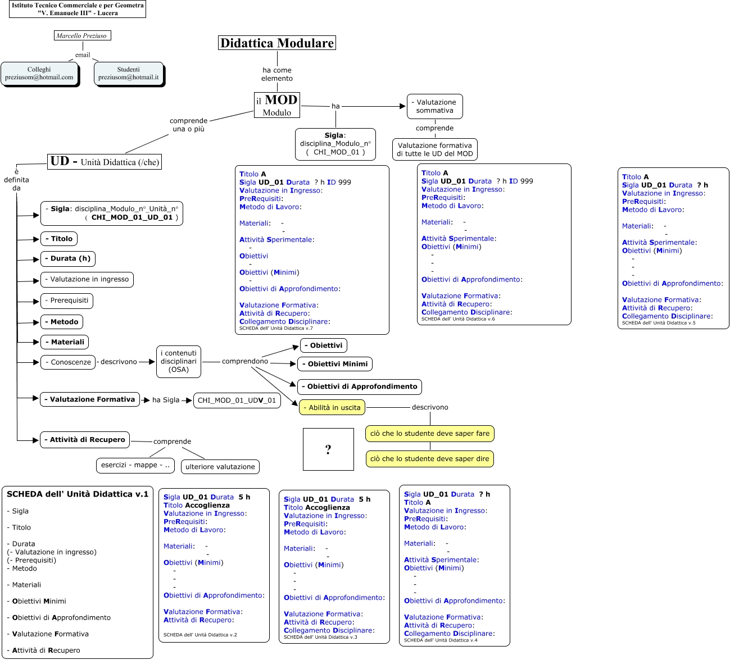Select the Durata (h) node
Viewport: 730px width, 660px height.
pyautogui.click(x=68, y=259)
